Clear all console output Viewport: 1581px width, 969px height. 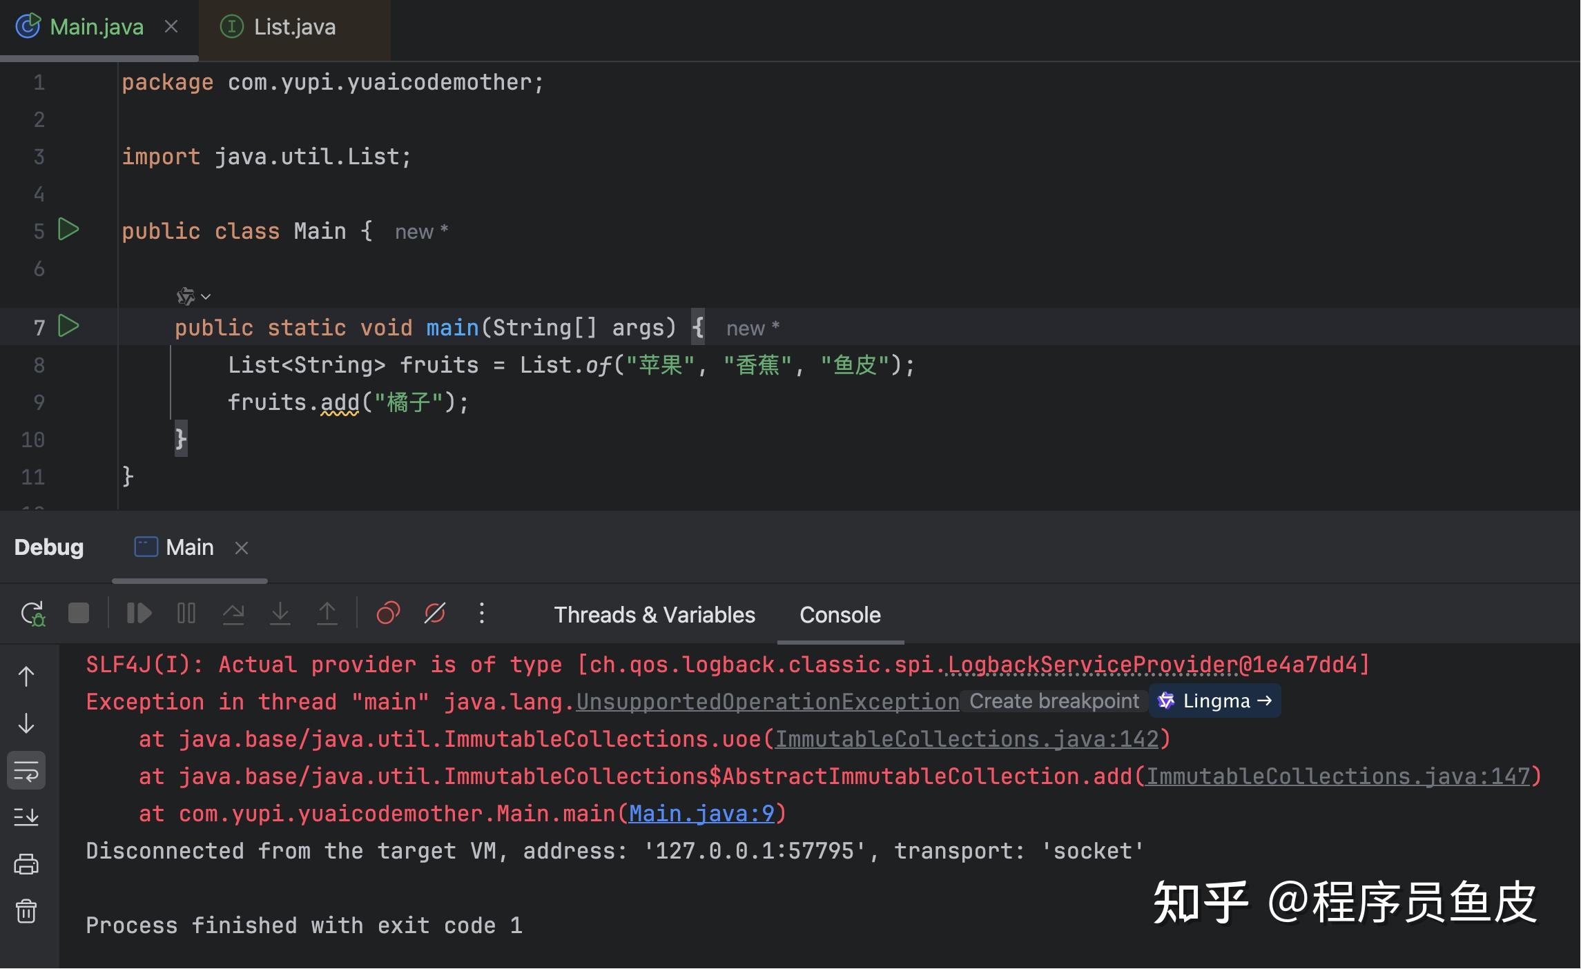26,911
